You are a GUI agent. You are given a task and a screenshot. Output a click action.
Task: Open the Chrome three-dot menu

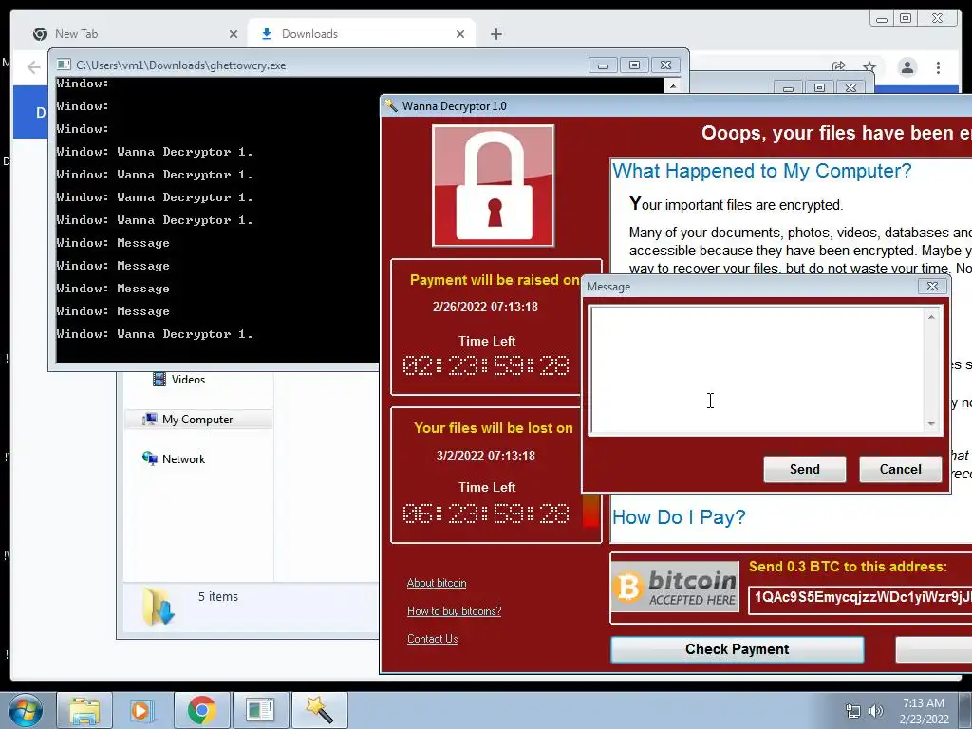pos(938,67)
